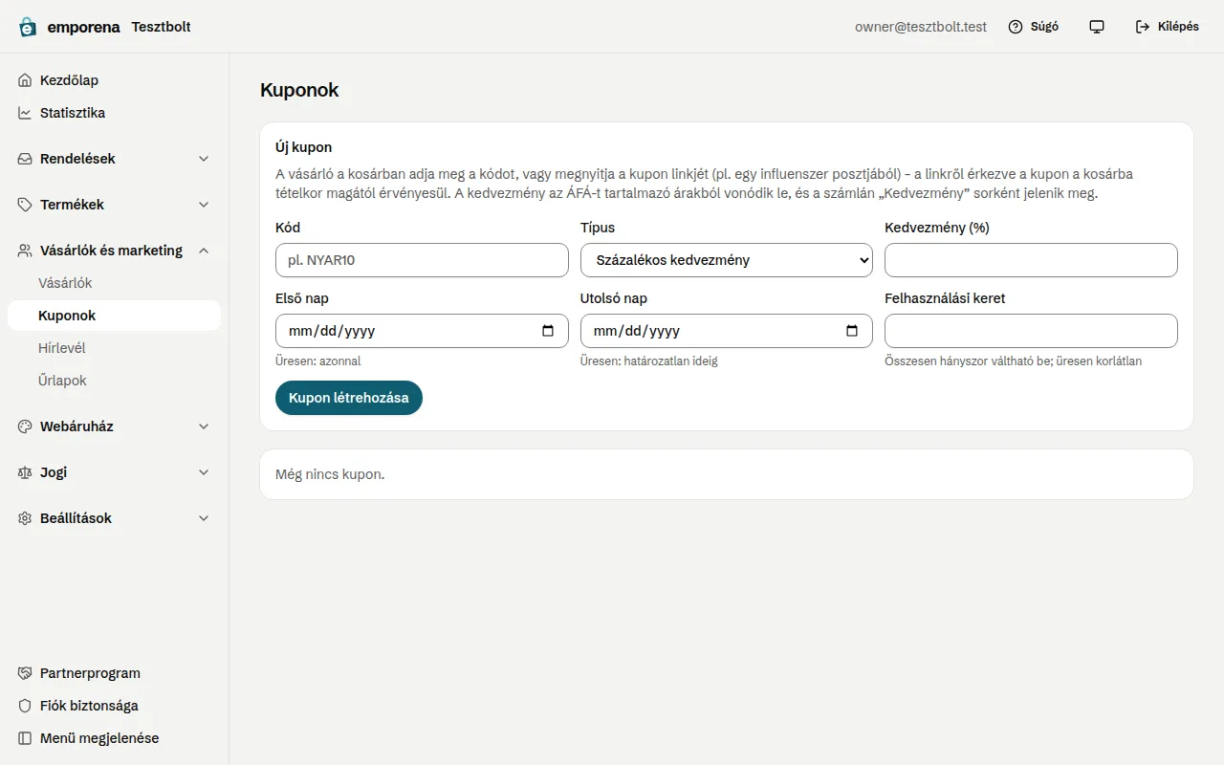Open calendar picker for Utolsó nap
This screenshot has height=765, width=1224.
click(x=852, y=331)
